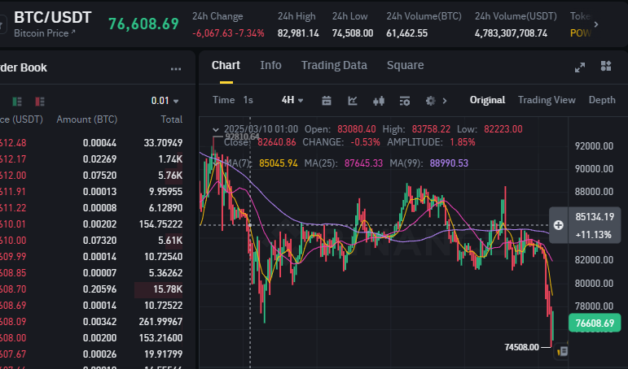The height and width of the screenshot is (369, 628).
Task: Show buy orders only in order book
Action: point(19,101)
